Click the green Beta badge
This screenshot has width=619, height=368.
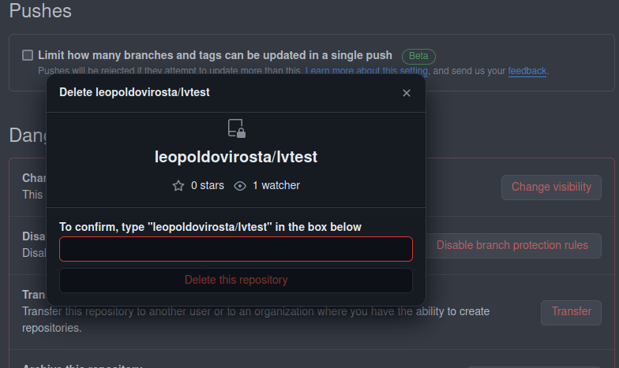418,56
